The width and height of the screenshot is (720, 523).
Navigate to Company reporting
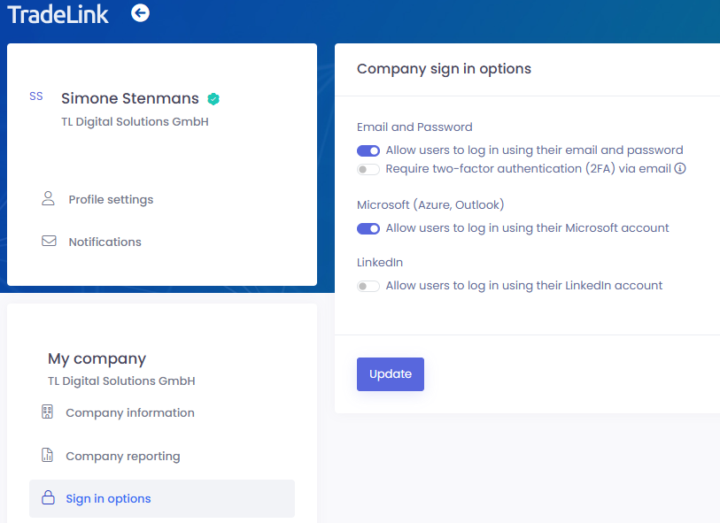pyautogui.click(x=122, y=457)
